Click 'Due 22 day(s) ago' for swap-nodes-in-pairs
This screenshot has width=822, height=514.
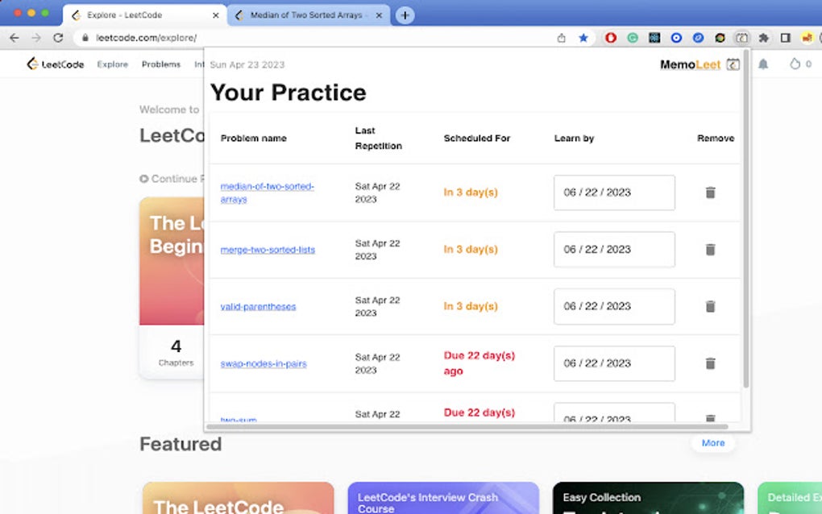tap(479, 363)
